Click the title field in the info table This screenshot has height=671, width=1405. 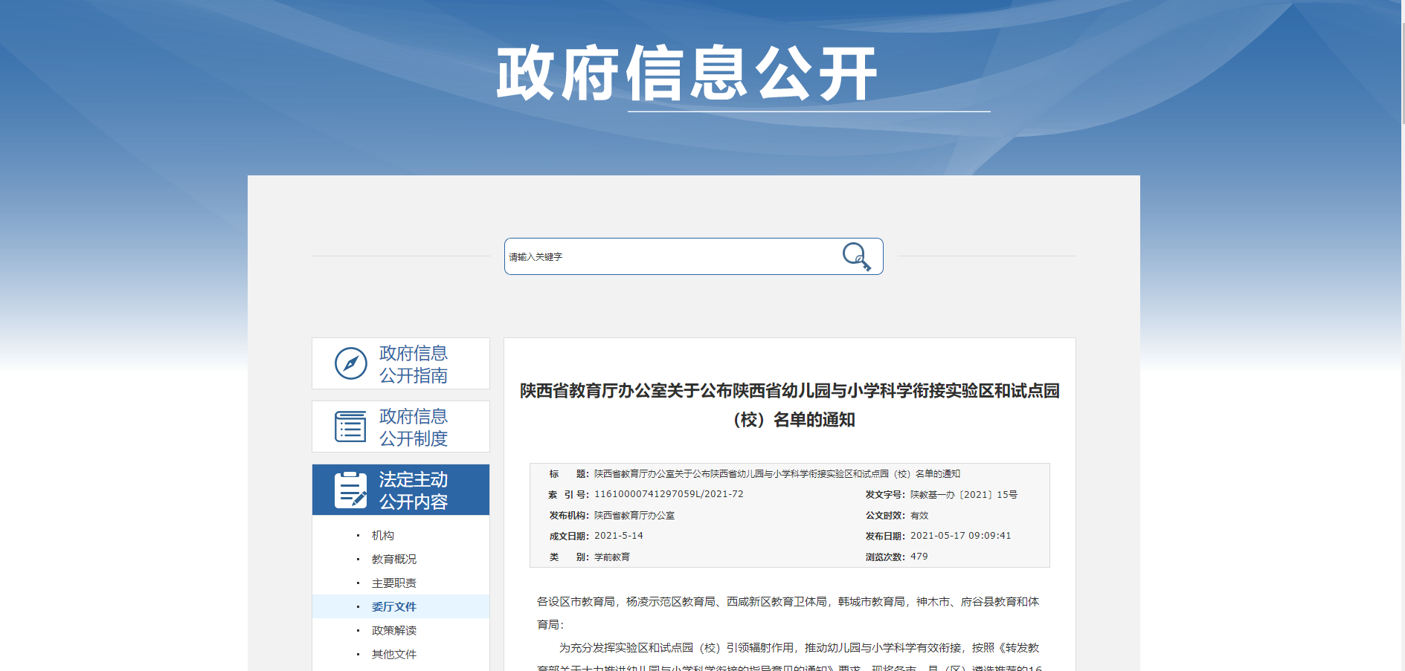click(x=777, y=473)
